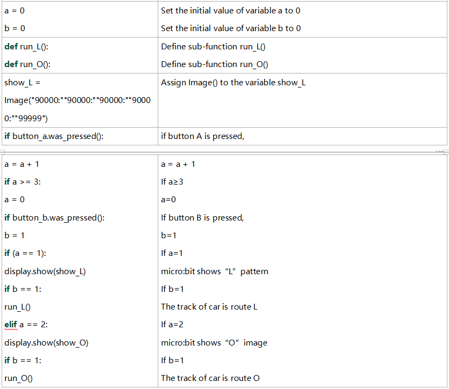The height and width of the screenshot is (389, 449).
Task: Click 'The track of car is route L'
Action: coord(209,307)
